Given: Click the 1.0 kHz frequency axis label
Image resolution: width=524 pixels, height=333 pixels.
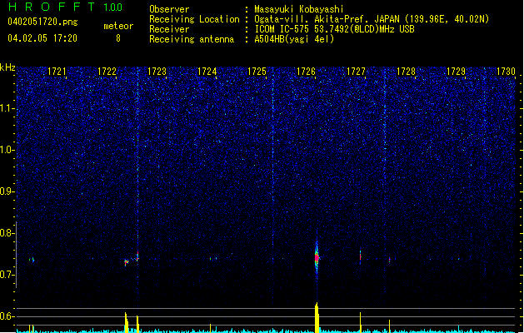Looking at the screenshot, I should pos(7,150).
